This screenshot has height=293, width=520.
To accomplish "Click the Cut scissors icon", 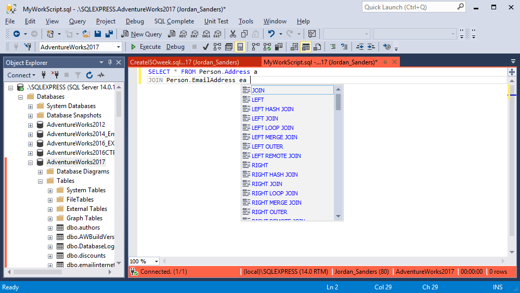I will (233, 34).
